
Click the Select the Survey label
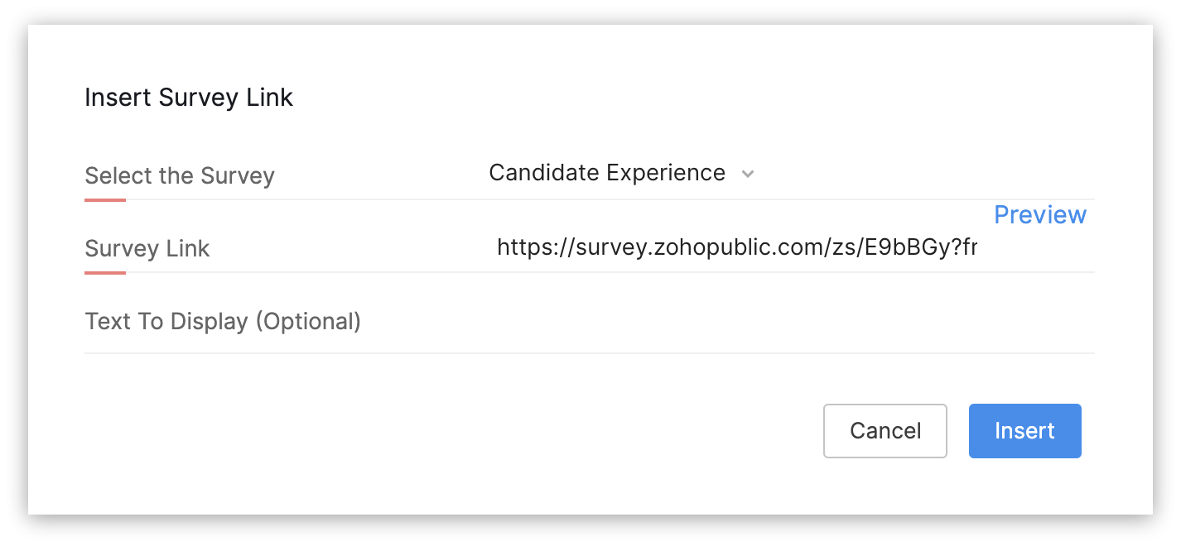[179, 175]
